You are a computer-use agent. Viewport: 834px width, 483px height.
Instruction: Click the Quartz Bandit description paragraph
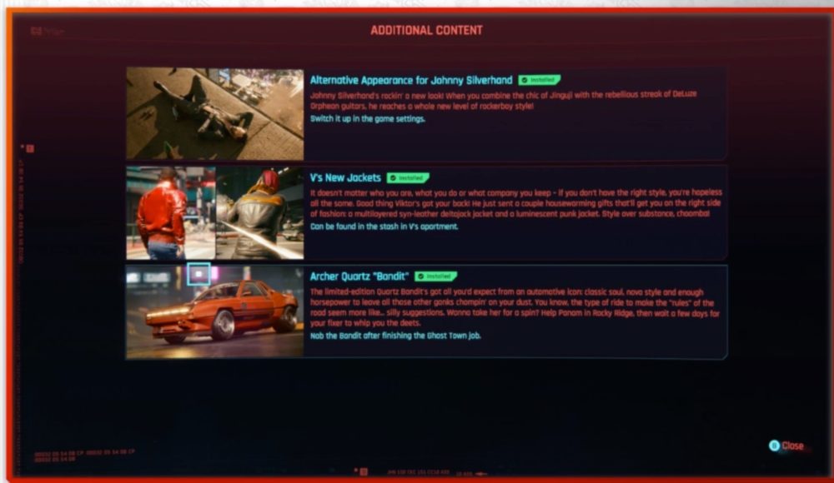515,307
